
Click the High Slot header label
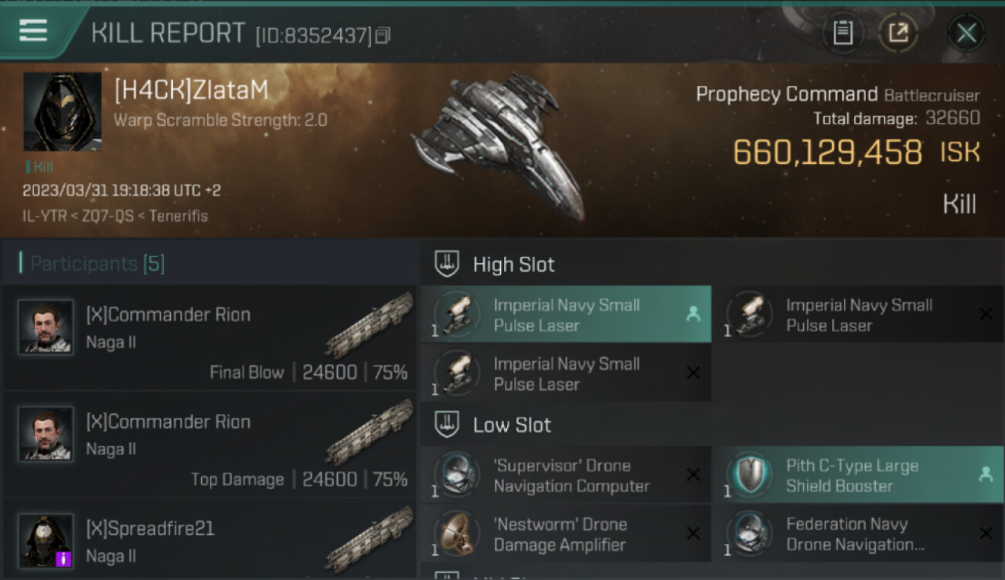click(x=513, y=264)
